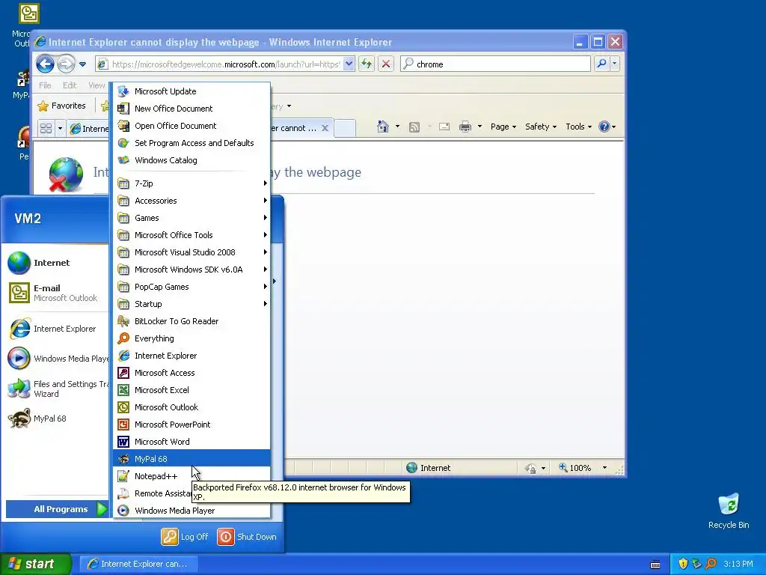Viewport: 766px width, 575px height.
Task: Open MyPal 68 in Start menu recent list
Action: [57, 419]
